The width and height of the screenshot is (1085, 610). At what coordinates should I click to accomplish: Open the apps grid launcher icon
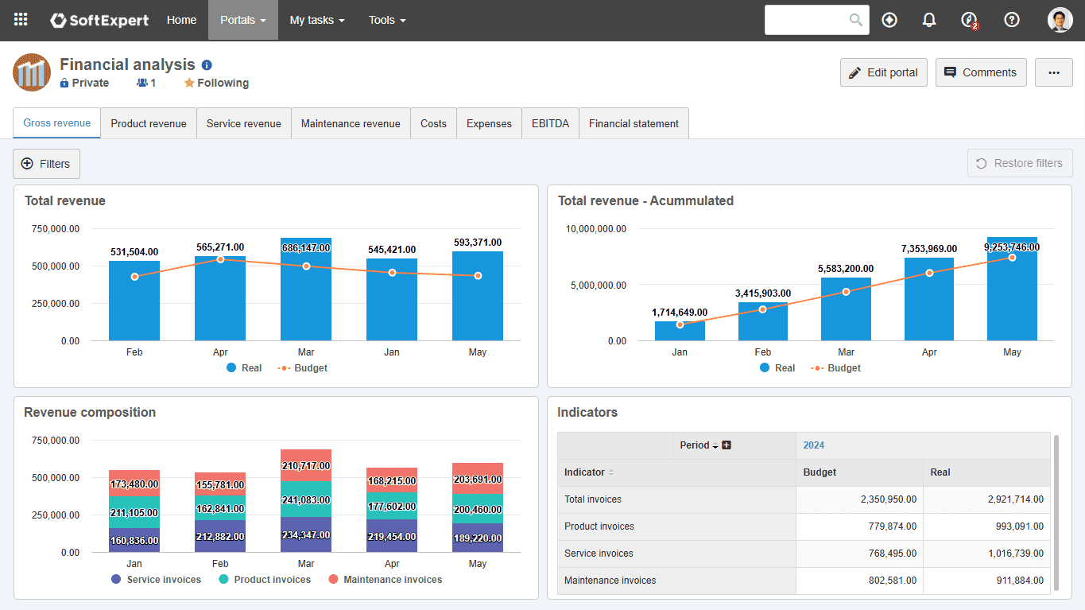tap(21, 20)
